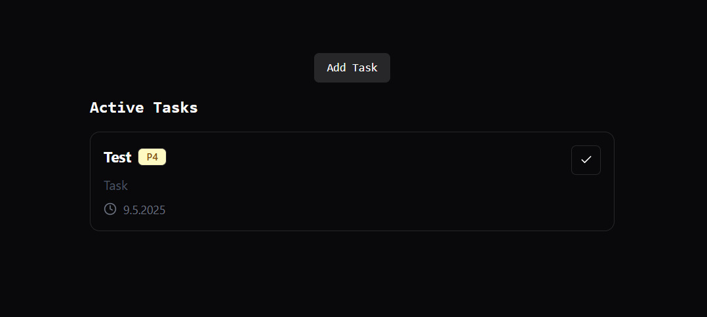
Task: Click the clock icon beside the date
Action: [x=110, y=209]
